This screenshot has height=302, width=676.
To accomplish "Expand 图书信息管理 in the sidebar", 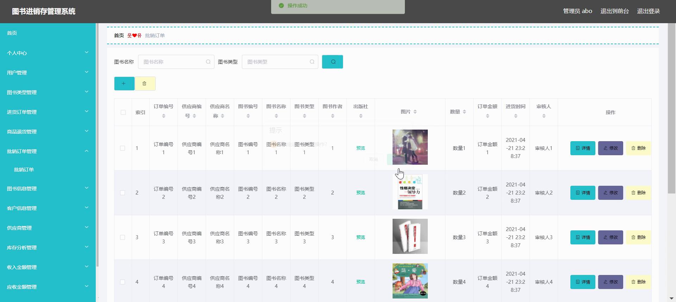I will coord(48,189).
